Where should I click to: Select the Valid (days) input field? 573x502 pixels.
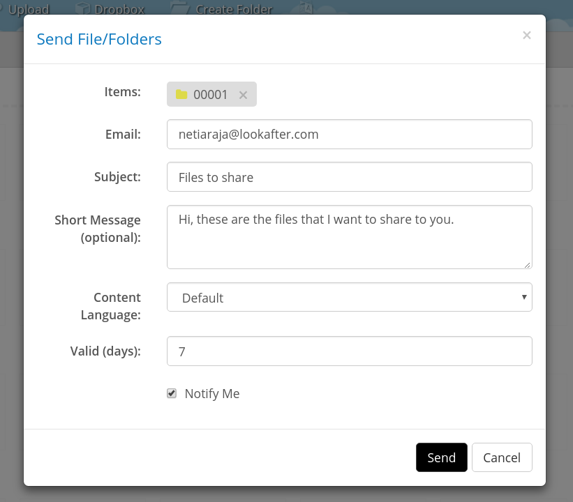pyautogui.click(x=349, y=351)
